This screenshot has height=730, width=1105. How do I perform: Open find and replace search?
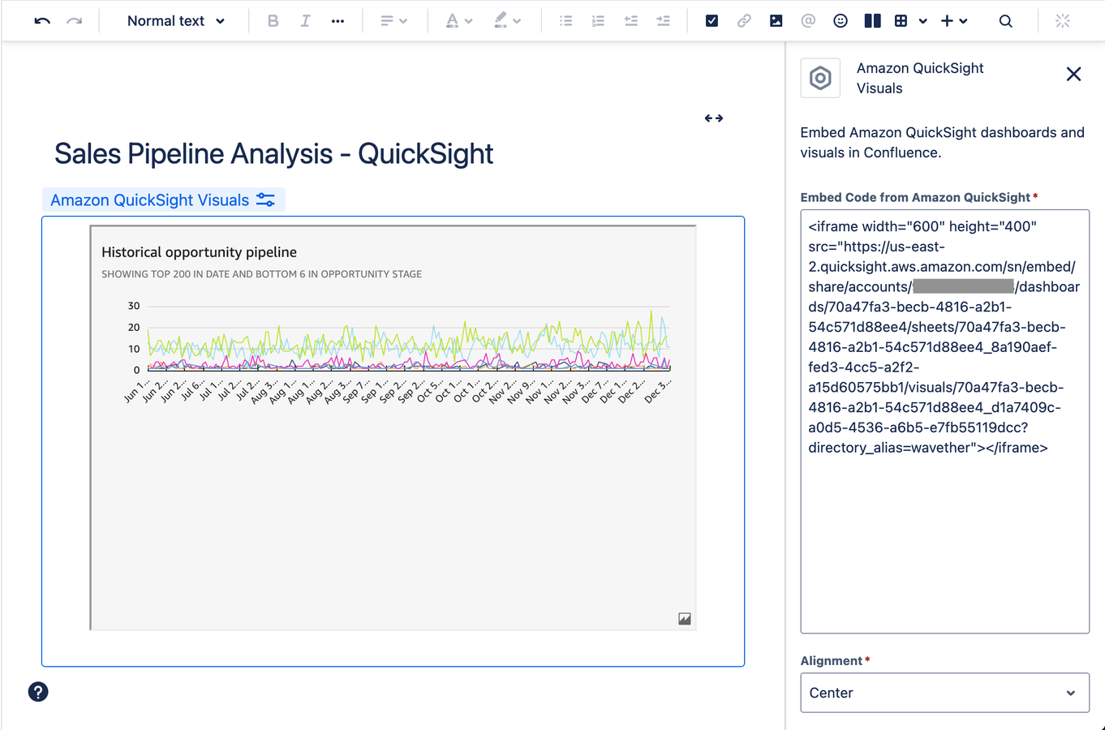coord(1005,21)
